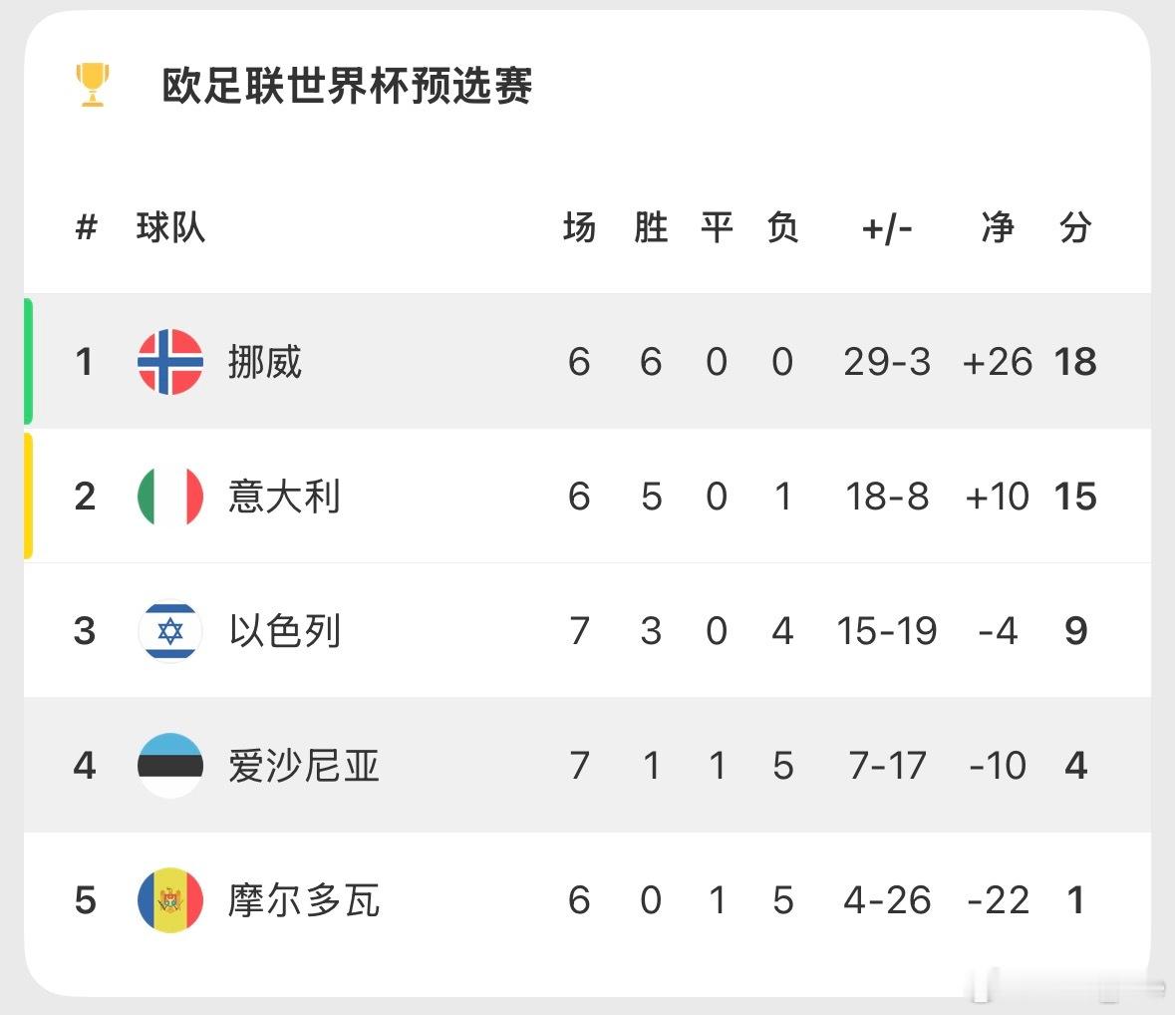The height and width of the screenshot is (1015, 1175).
Task: Click the Italy flag icon
Action: (x=170, y=497)
